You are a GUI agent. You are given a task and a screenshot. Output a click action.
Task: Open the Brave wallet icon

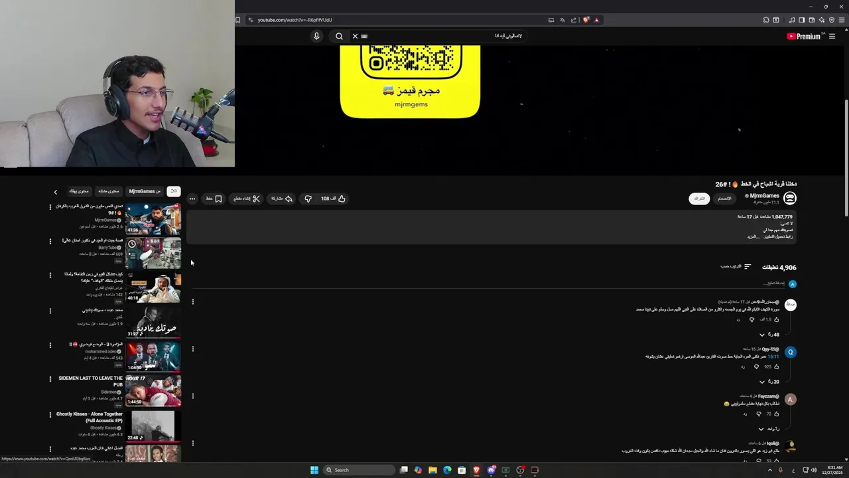click(812, 20)
